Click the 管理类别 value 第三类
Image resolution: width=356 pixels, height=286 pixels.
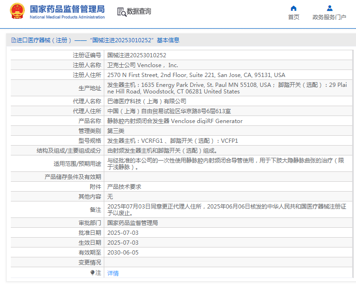point(116,131)
